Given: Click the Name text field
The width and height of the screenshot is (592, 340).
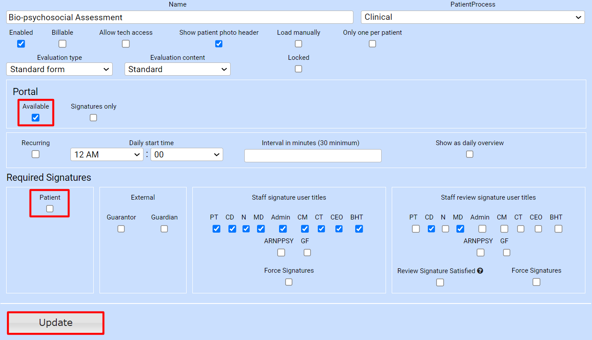Looking at the screenshot, I should click(x=180, y=17).
